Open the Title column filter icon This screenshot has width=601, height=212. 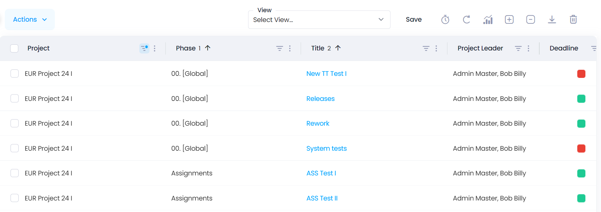pos(426,48)
